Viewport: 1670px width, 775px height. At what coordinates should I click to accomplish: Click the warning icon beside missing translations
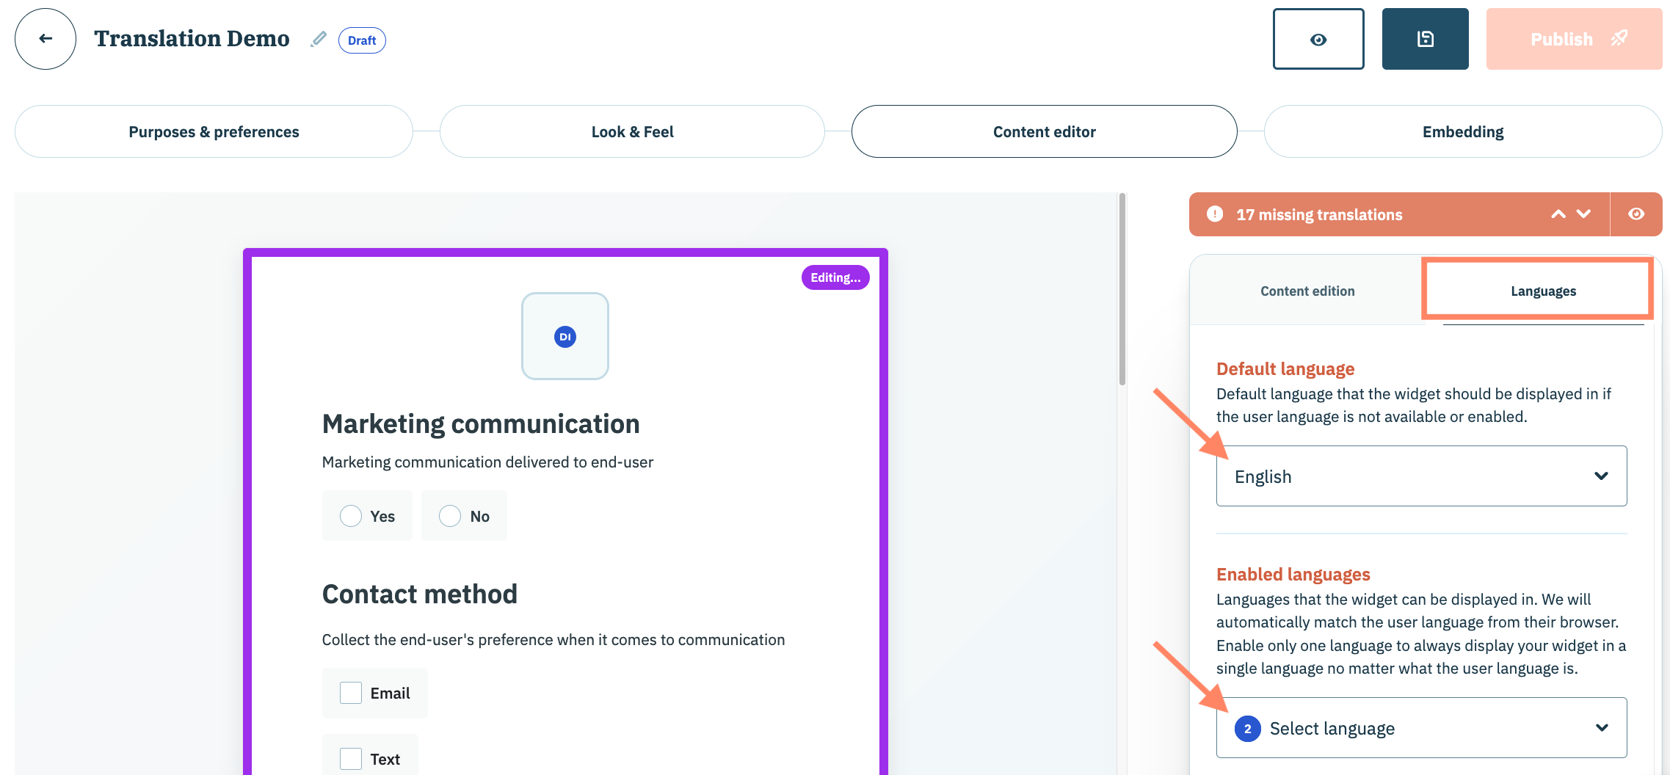click(x=1215, y=214)
